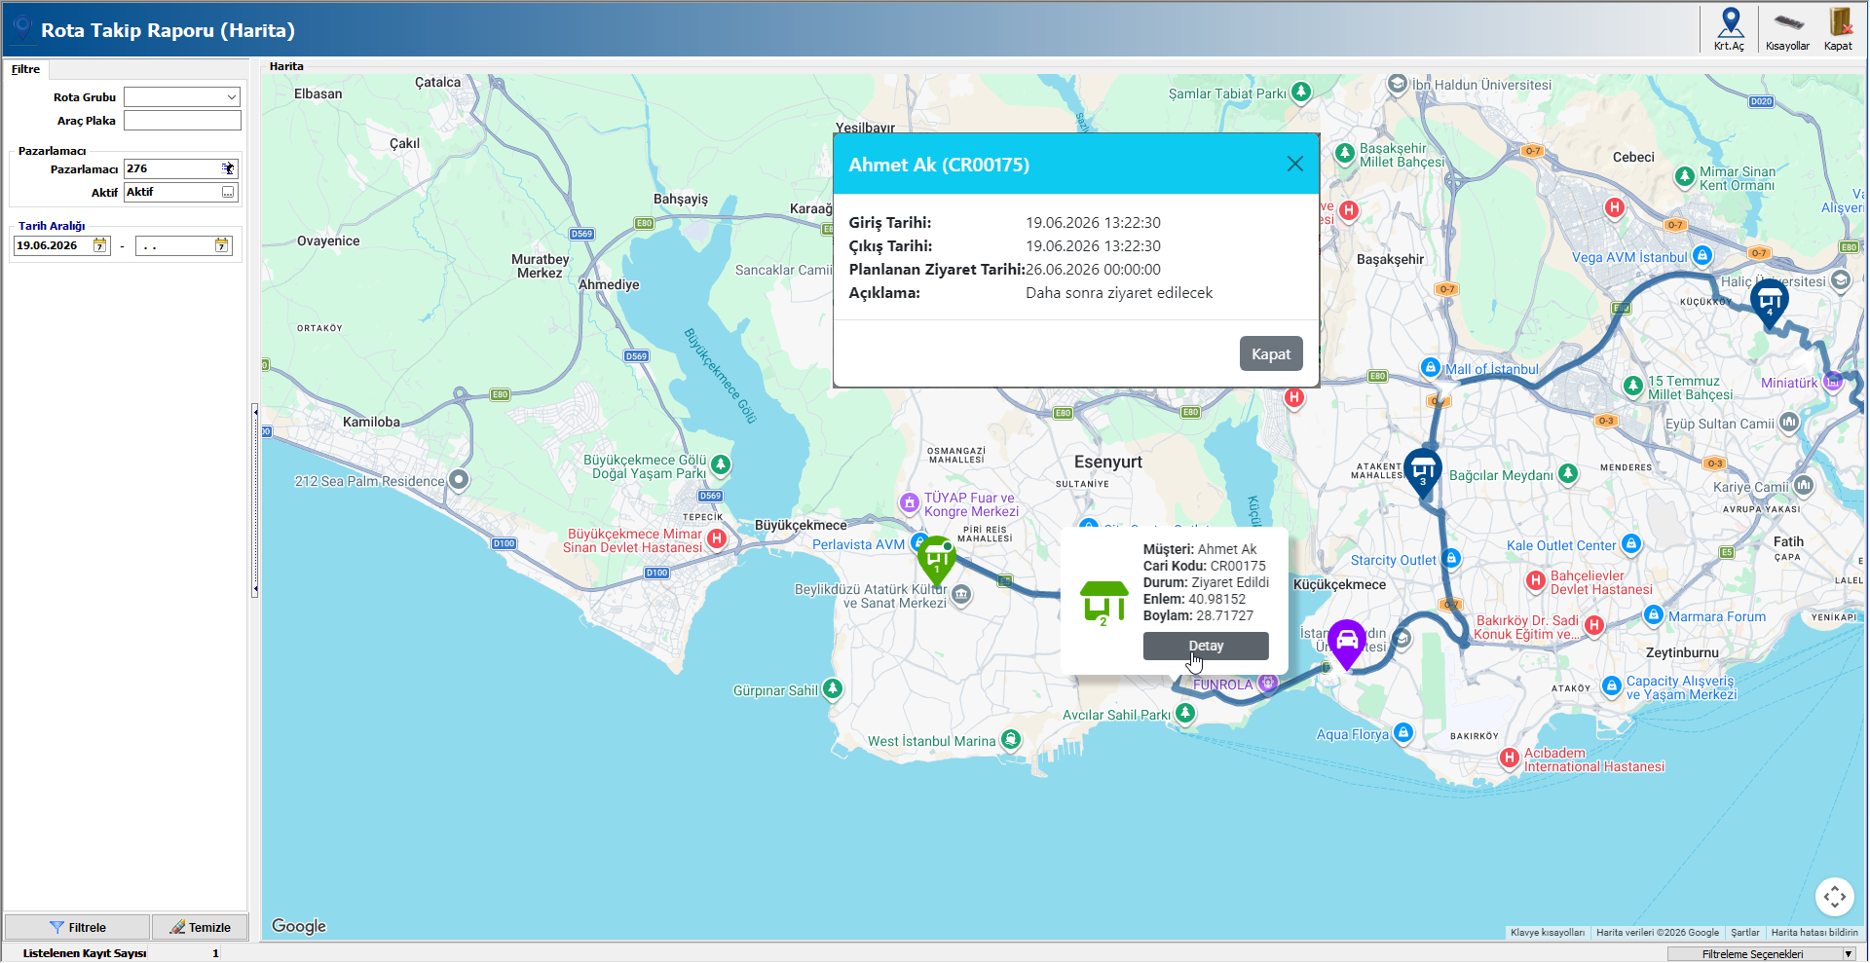Open the Rota Grubu dropdown

[x=231, y=96]
